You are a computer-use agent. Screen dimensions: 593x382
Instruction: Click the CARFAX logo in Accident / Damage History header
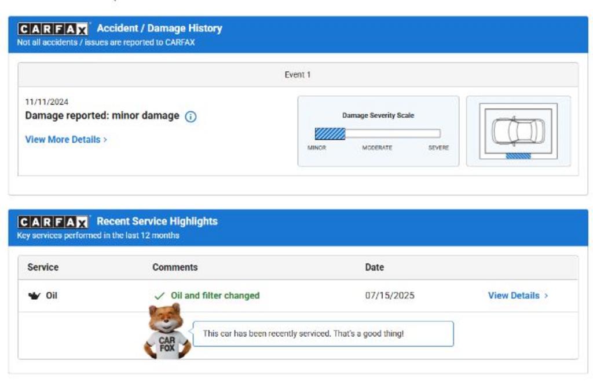pyautogui.click(x=53, y=29)
